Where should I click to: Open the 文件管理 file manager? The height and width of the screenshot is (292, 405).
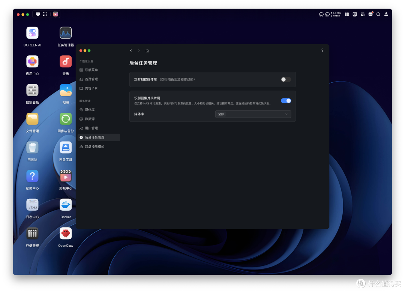32,119
